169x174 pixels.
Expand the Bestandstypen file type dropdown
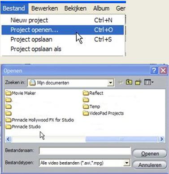(127, 163)
